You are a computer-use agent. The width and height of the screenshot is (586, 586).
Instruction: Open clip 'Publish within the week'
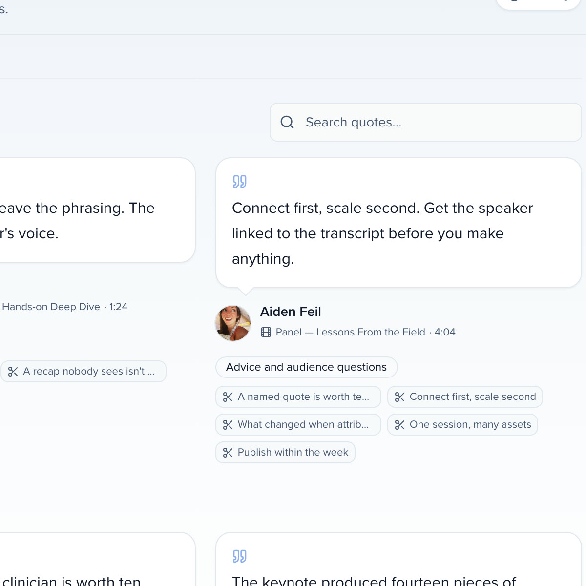[x=285, y=453]
